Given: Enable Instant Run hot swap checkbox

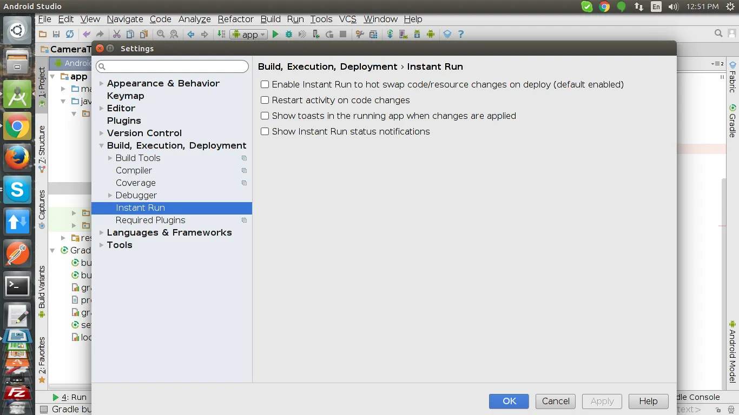Looking at the screenshot, I should point(265,84).
